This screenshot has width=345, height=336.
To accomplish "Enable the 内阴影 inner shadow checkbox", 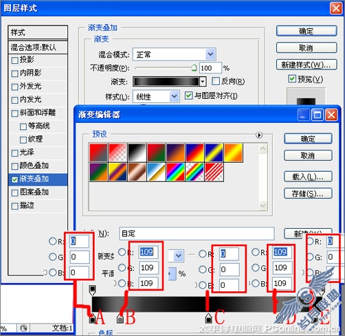I will tap(14, 74).
